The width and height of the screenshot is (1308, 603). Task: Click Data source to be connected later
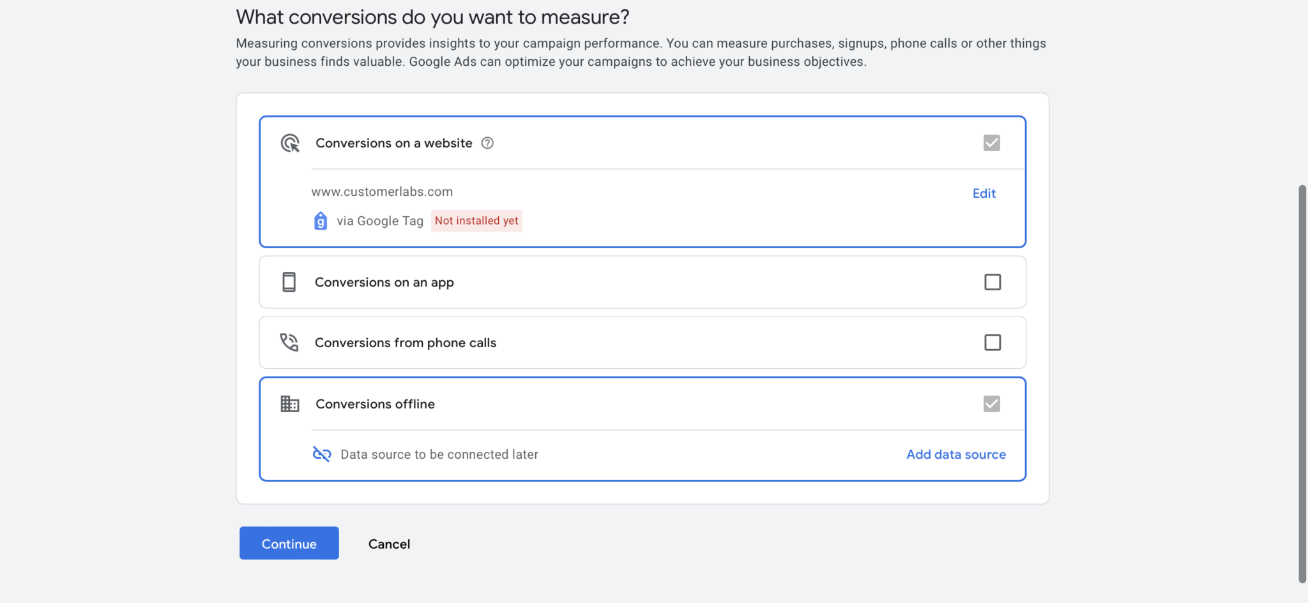coord(439,454)
